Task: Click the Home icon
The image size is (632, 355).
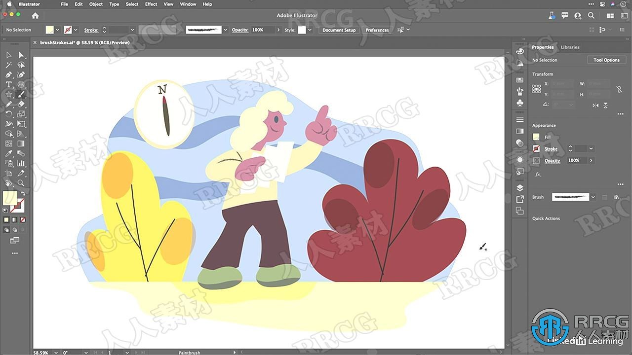Action: [x=35, y=16]
